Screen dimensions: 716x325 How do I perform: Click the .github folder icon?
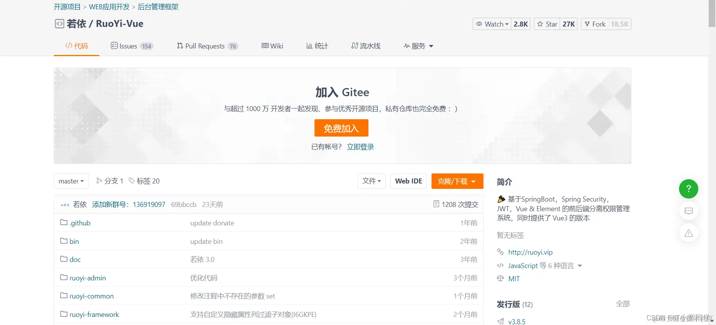pos(64,222)
